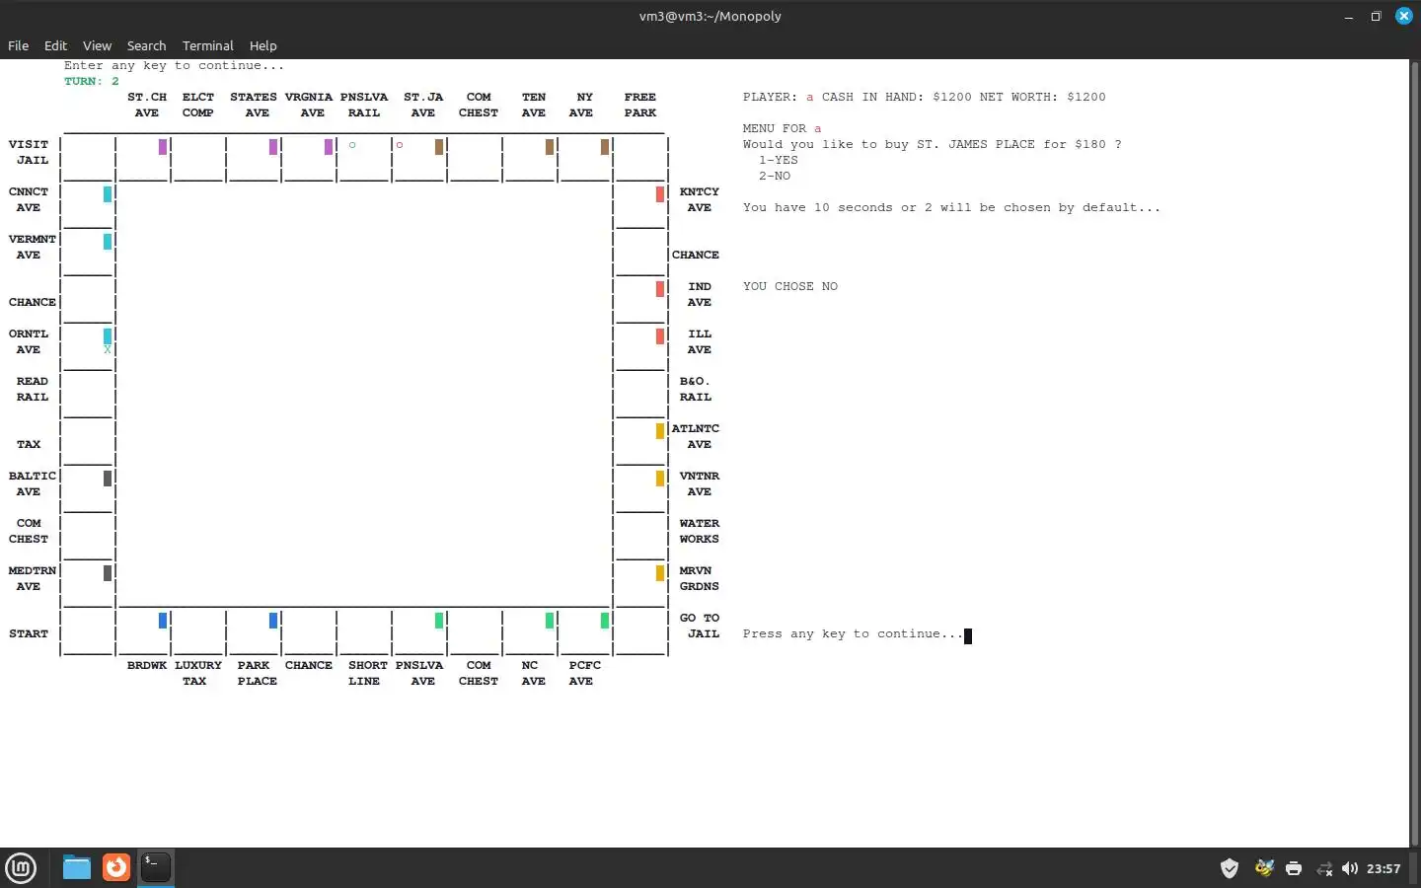Click cyan marker on ORNTL AVE square
Image resolution: width=1421 pixels, height=888 pixels.
pyautogui.click(x=108, y=336)
